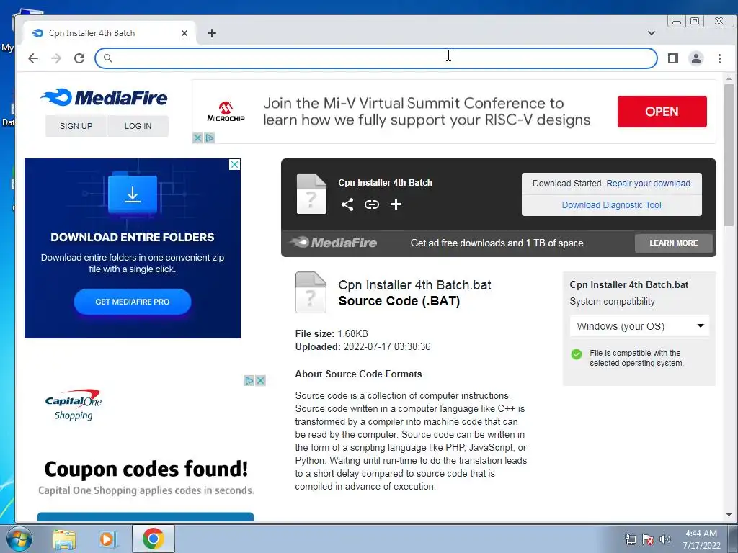Viewport: 738px width, 553px height.
Task: Open Chrome side panel icon
Action: tap(673, 58)
